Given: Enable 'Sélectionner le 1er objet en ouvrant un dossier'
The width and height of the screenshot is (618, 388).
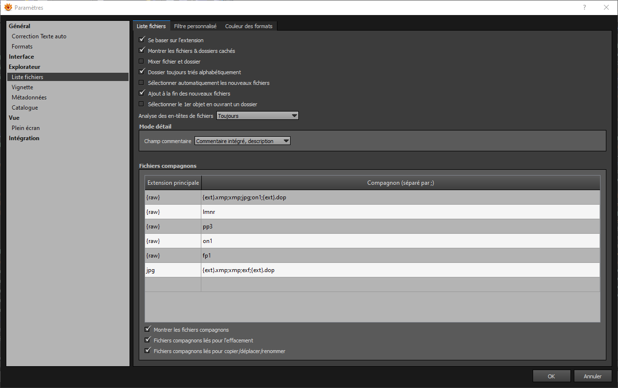Looking at the screenshot, I should (x=142, y=104).
